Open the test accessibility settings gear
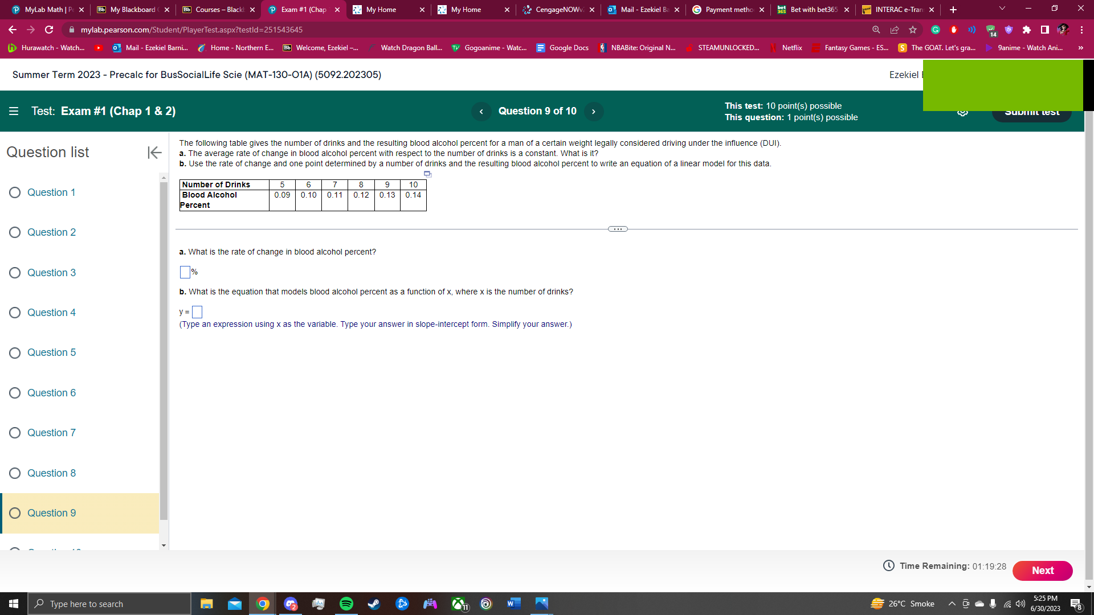The image size is (1094, 615). (x=962, y=112)
